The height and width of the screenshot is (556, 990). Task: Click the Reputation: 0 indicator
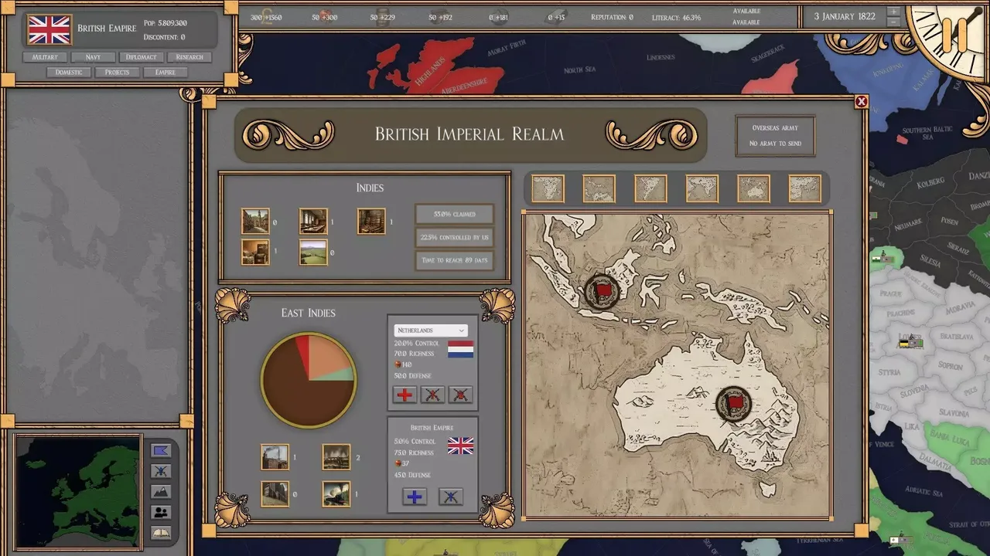(x=612, y=17)
